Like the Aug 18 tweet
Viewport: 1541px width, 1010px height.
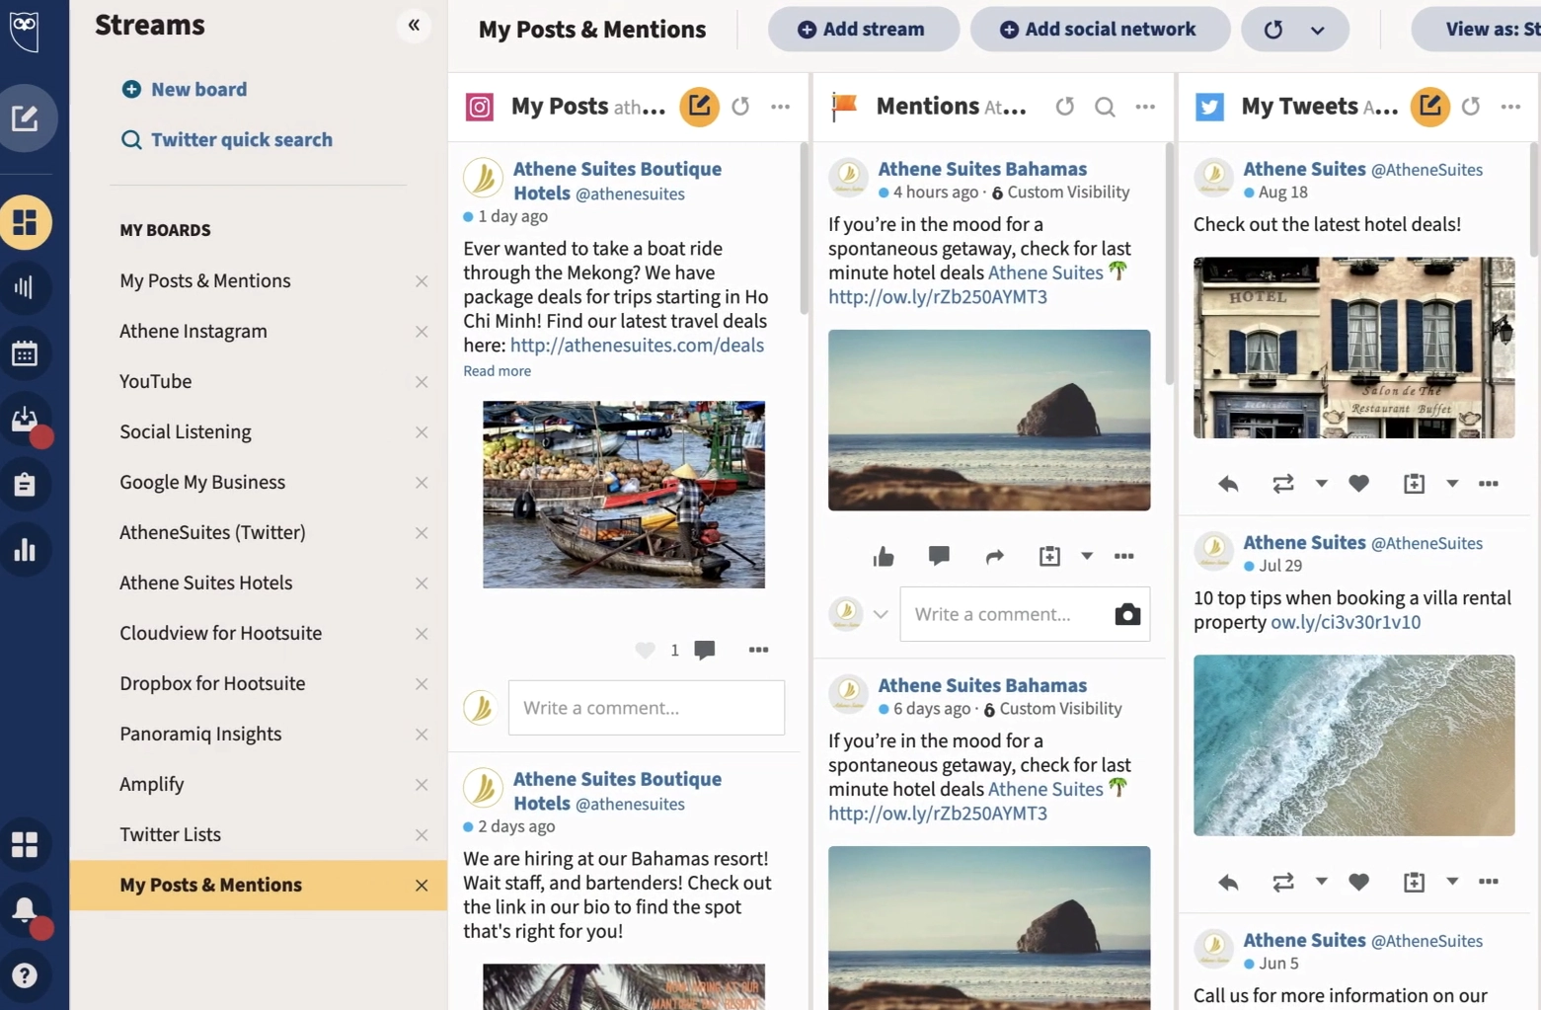(x=1359, y=484)
